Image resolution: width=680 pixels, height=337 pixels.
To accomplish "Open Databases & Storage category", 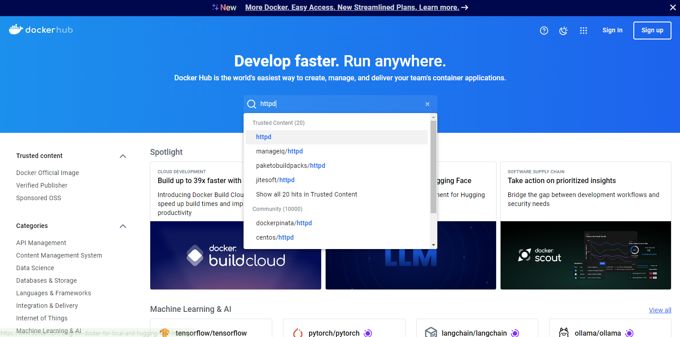I will point(47,280).
